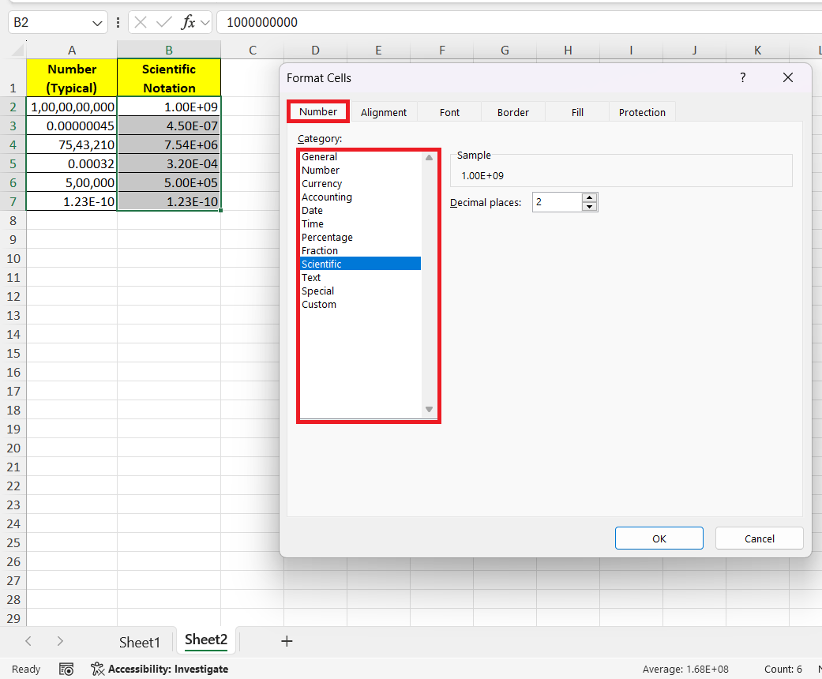Select Number in the Category list

pyautogui.click(x=360, y=170)
